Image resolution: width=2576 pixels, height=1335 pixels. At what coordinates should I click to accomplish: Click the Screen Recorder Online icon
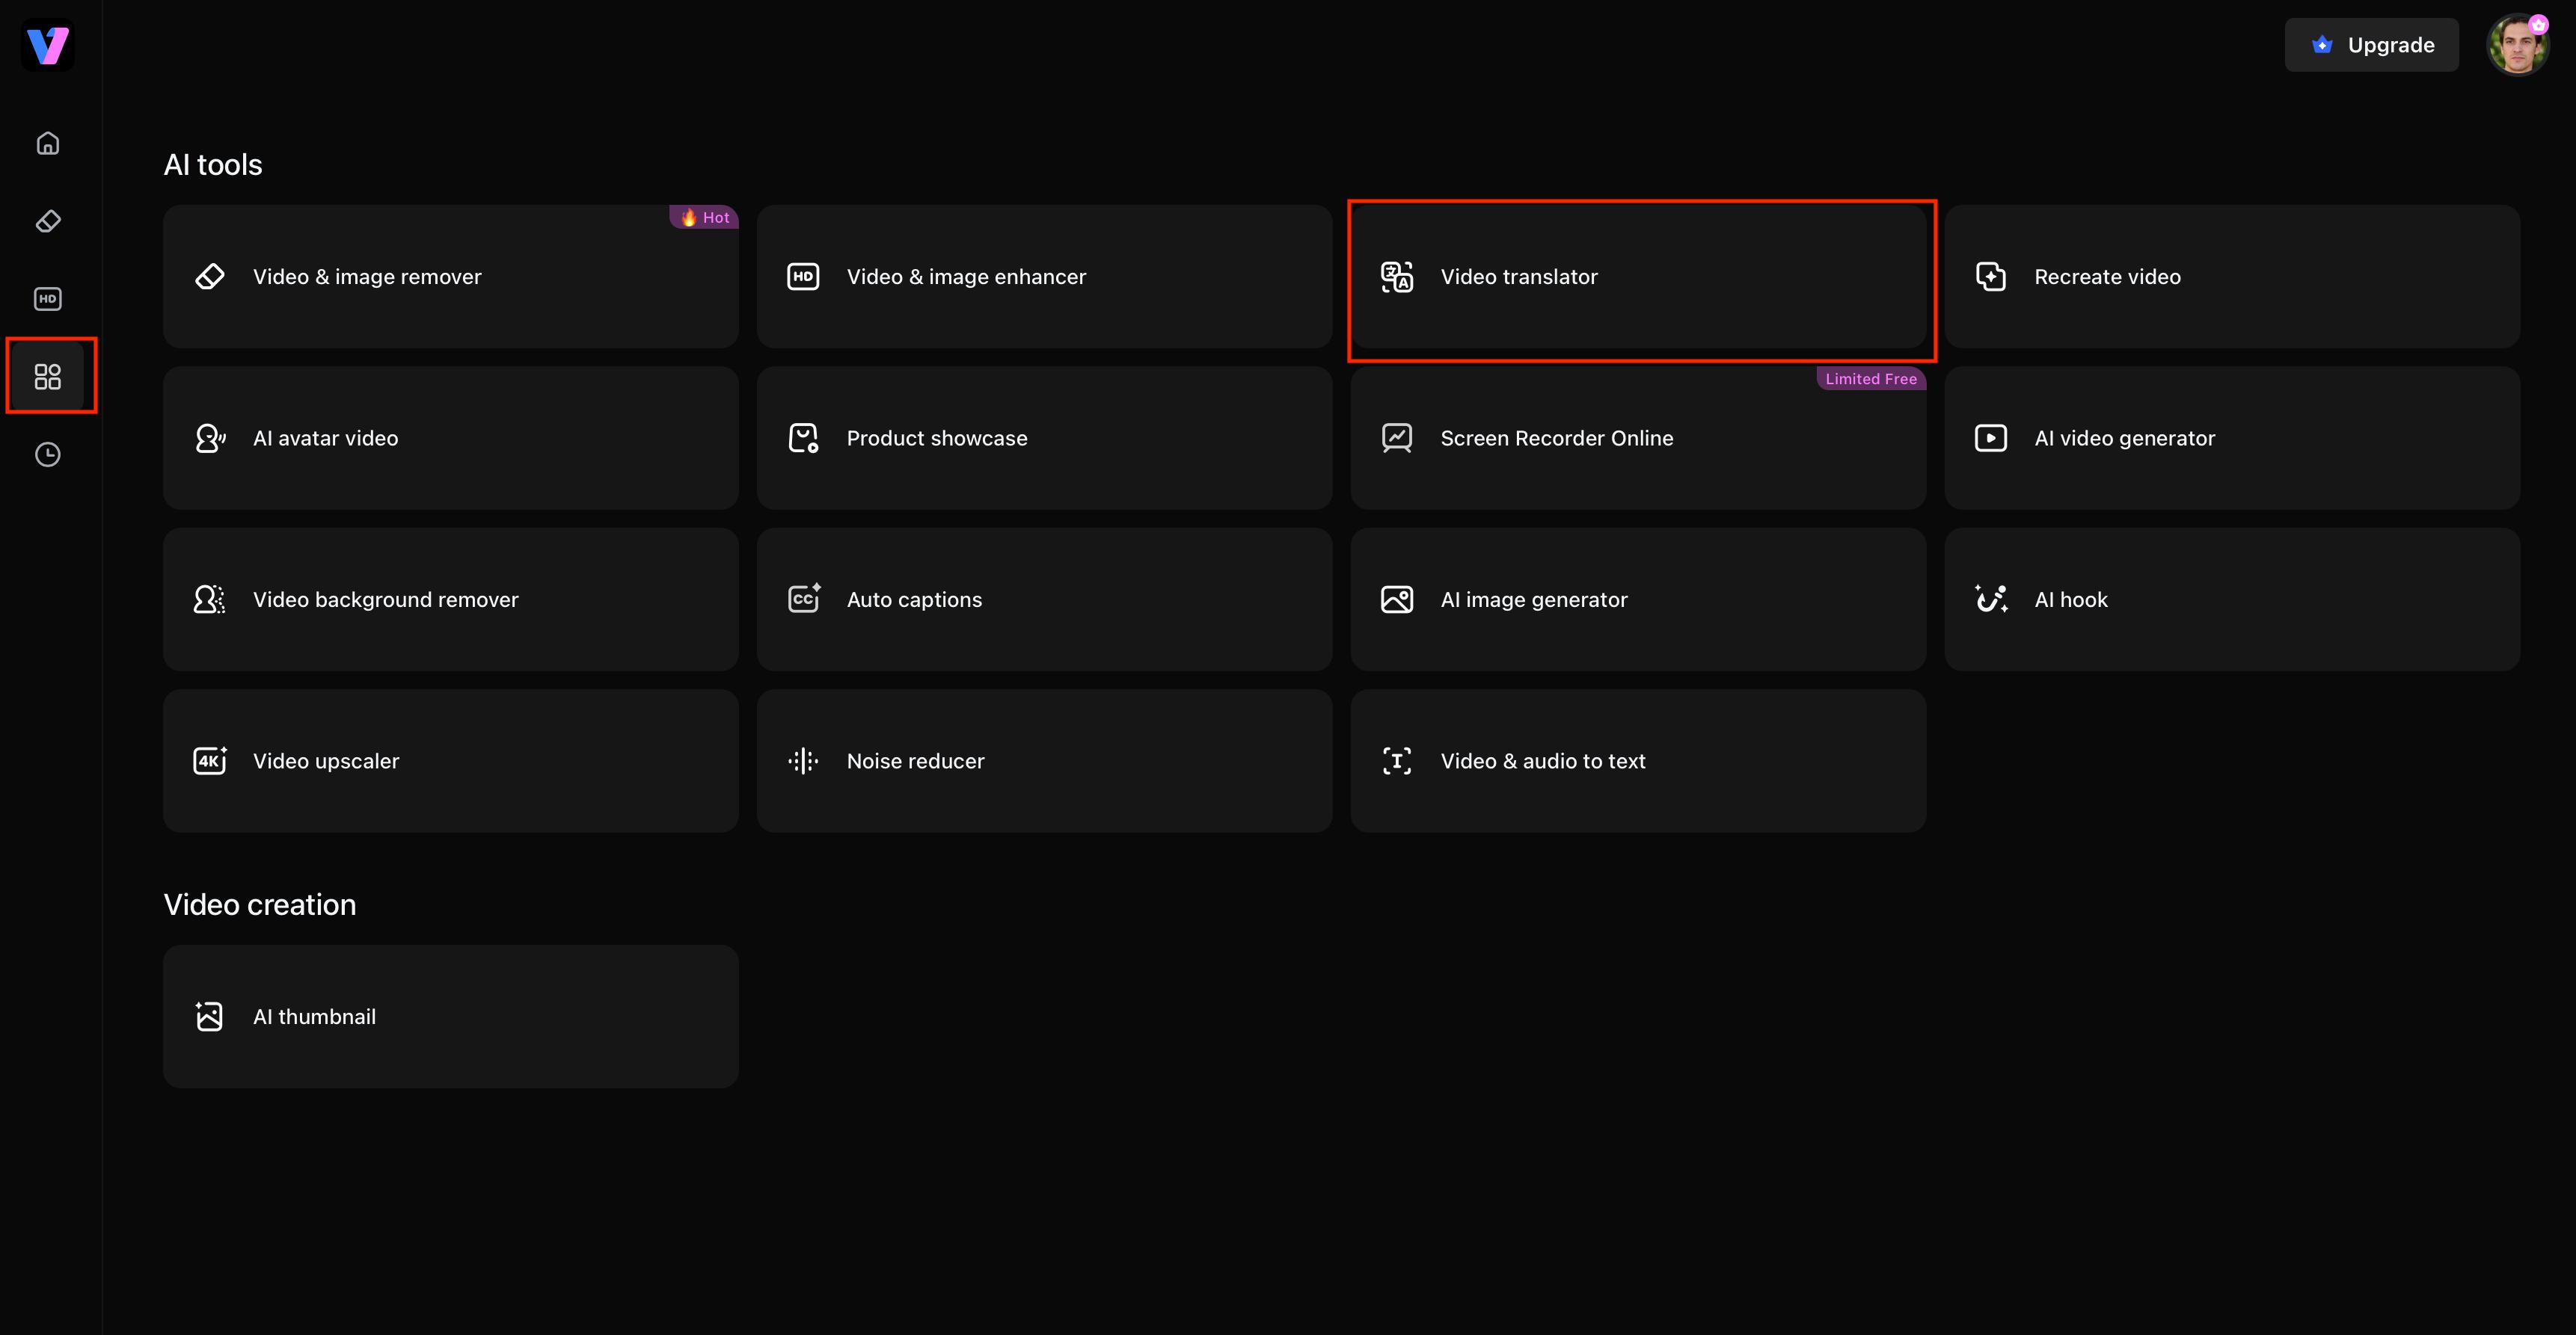(1397, 439)
